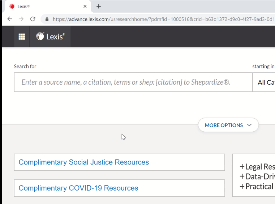Close the Lexis browser tab
The image size is (275, 204).
tap(85, 7)
